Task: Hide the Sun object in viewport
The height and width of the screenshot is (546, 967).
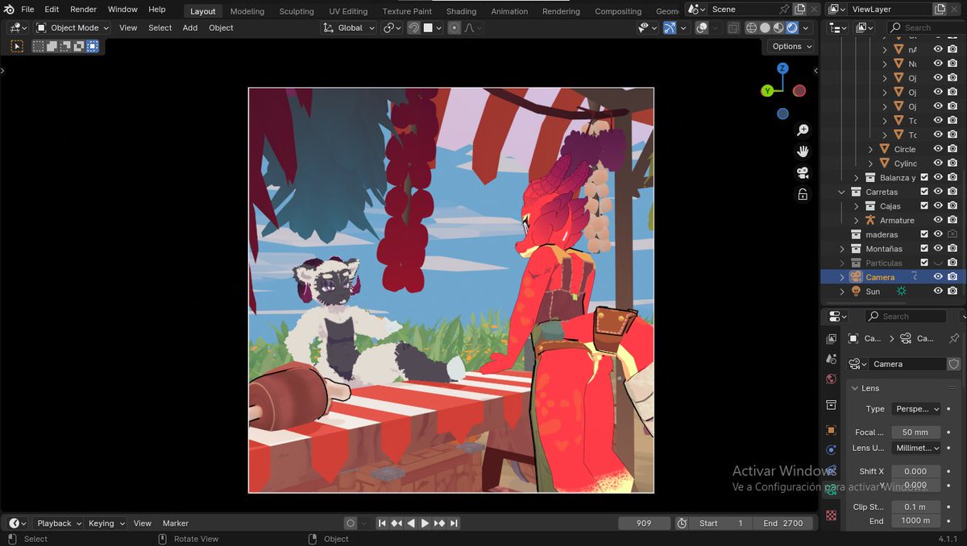Action: 938,291
